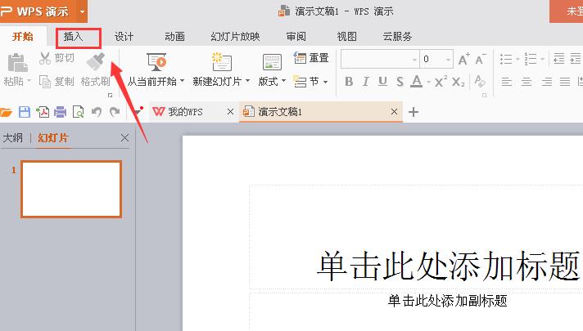Close the 我的WPS tab
583x331 pixels.
click(x=231, y=112)
